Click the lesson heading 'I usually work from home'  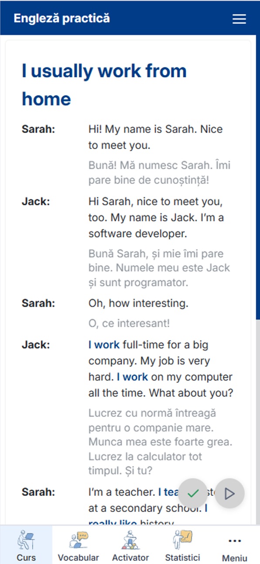[x=104, y=85]
